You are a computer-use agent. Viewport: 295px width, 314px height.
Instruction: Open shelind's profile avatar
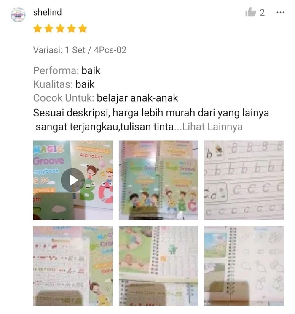coord(18,15)
